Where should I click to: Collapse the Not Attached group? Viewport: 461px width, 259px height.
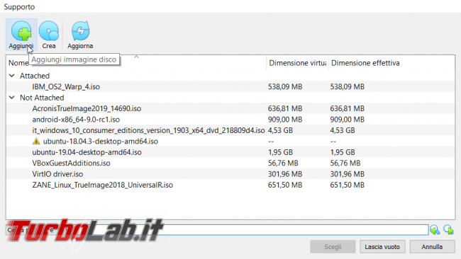tap(12, 98)
